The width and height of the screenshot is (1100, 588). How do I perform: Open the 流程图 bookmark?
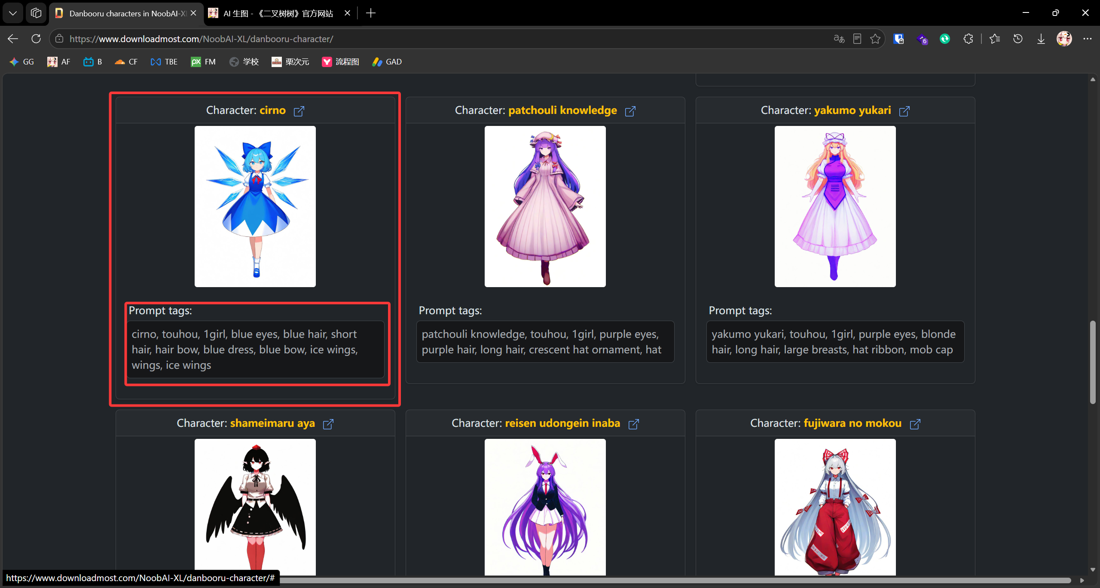click(340, 62)
